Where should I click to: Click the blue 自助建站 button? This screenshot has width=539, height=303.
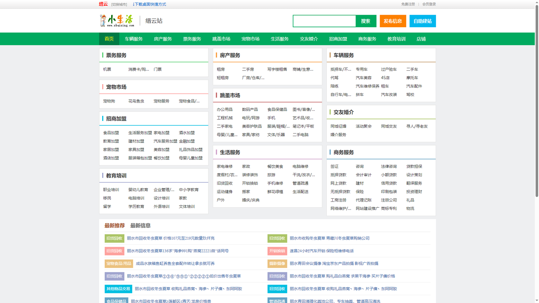tap(423, 21)
